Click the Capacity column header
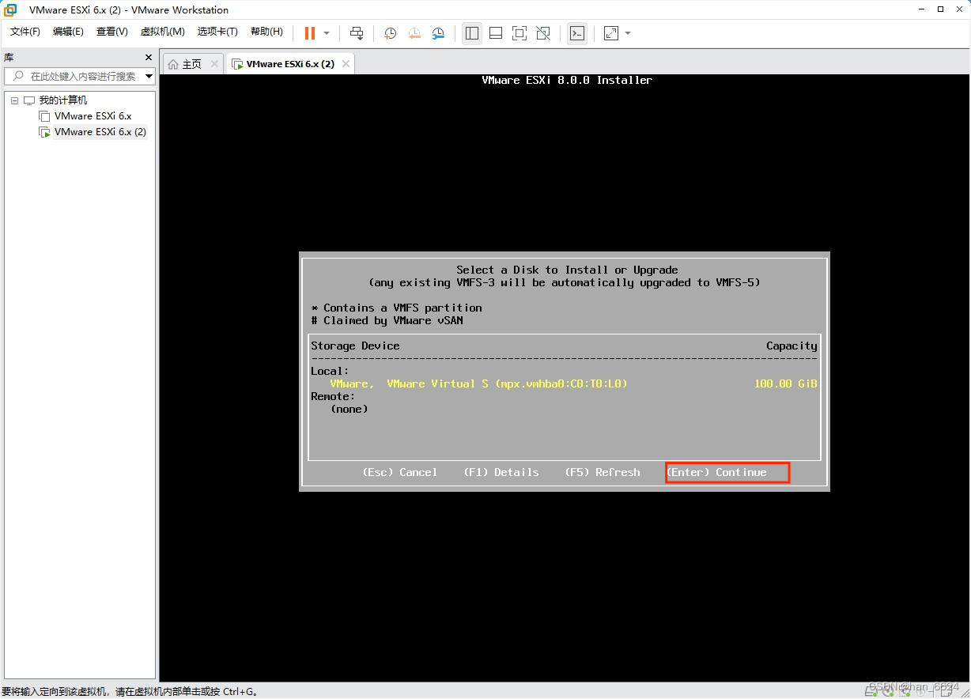 coord(792,346)
